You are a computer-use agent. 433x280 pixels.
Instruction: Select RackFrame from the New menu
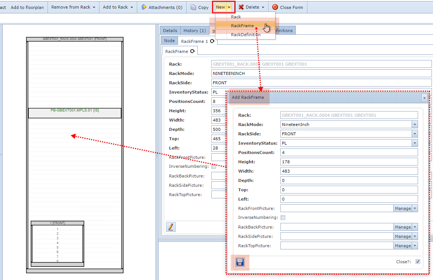pyautogui.click(x=242, y=26)
